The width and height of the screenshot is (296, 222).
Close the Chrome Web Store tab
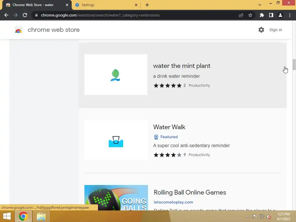[67, 5]
